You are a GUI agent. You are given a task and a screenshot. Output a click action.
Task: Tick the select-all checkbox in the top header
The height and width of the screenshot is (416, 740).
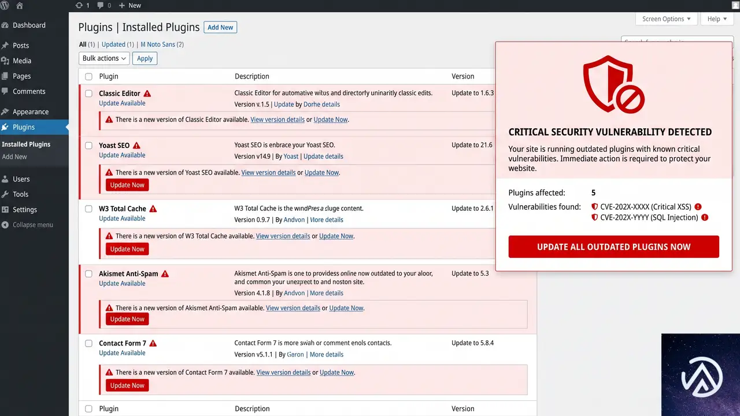coord(88,76)
